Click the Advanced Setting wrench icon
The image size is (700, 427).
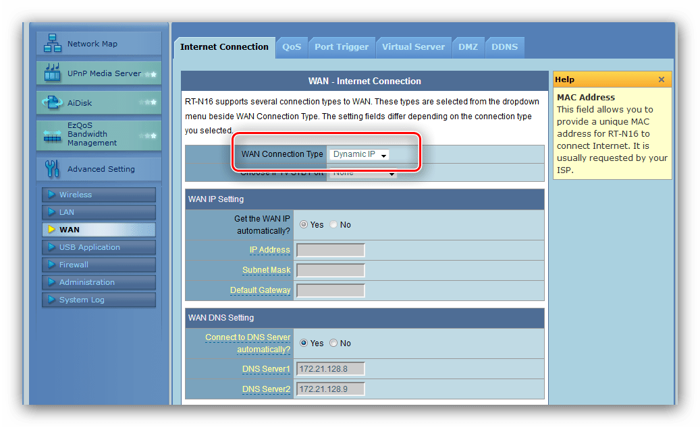click(52, 168)
